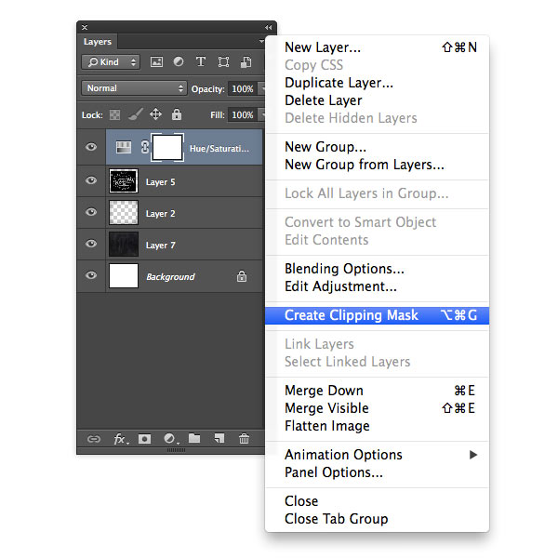
Task: Open the Kind filter type dropdown
Action: (110, 62)
